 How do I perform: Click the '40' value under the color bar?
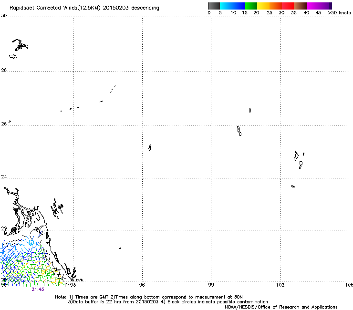tap(306, 13)
